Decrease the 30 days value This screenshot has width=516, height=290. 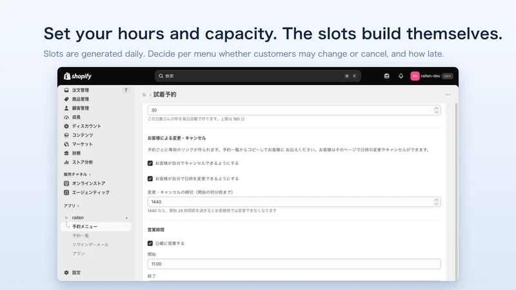pyautogui.click(x=437, y=112)
